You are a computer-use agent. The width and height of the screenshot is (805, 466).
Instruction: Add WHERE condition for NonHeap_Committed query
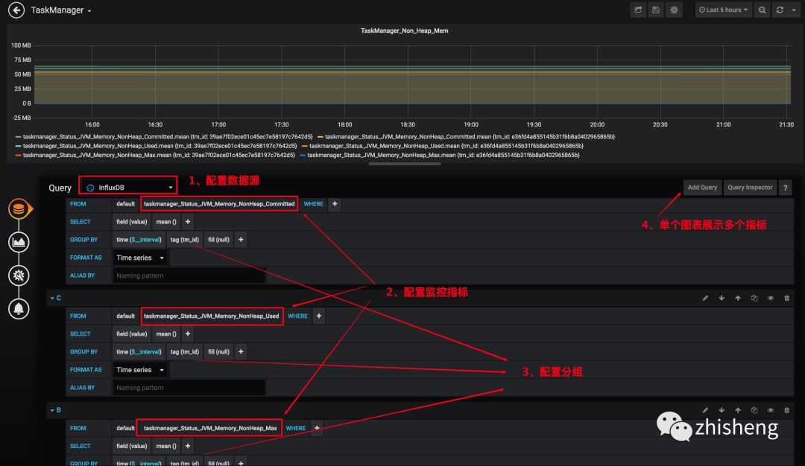pos(335,204)
